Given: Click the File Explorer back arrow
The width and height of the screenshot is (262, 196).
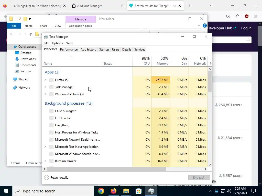Looking at the screenshot, I should pyautogui.click(x=12, y=34).
